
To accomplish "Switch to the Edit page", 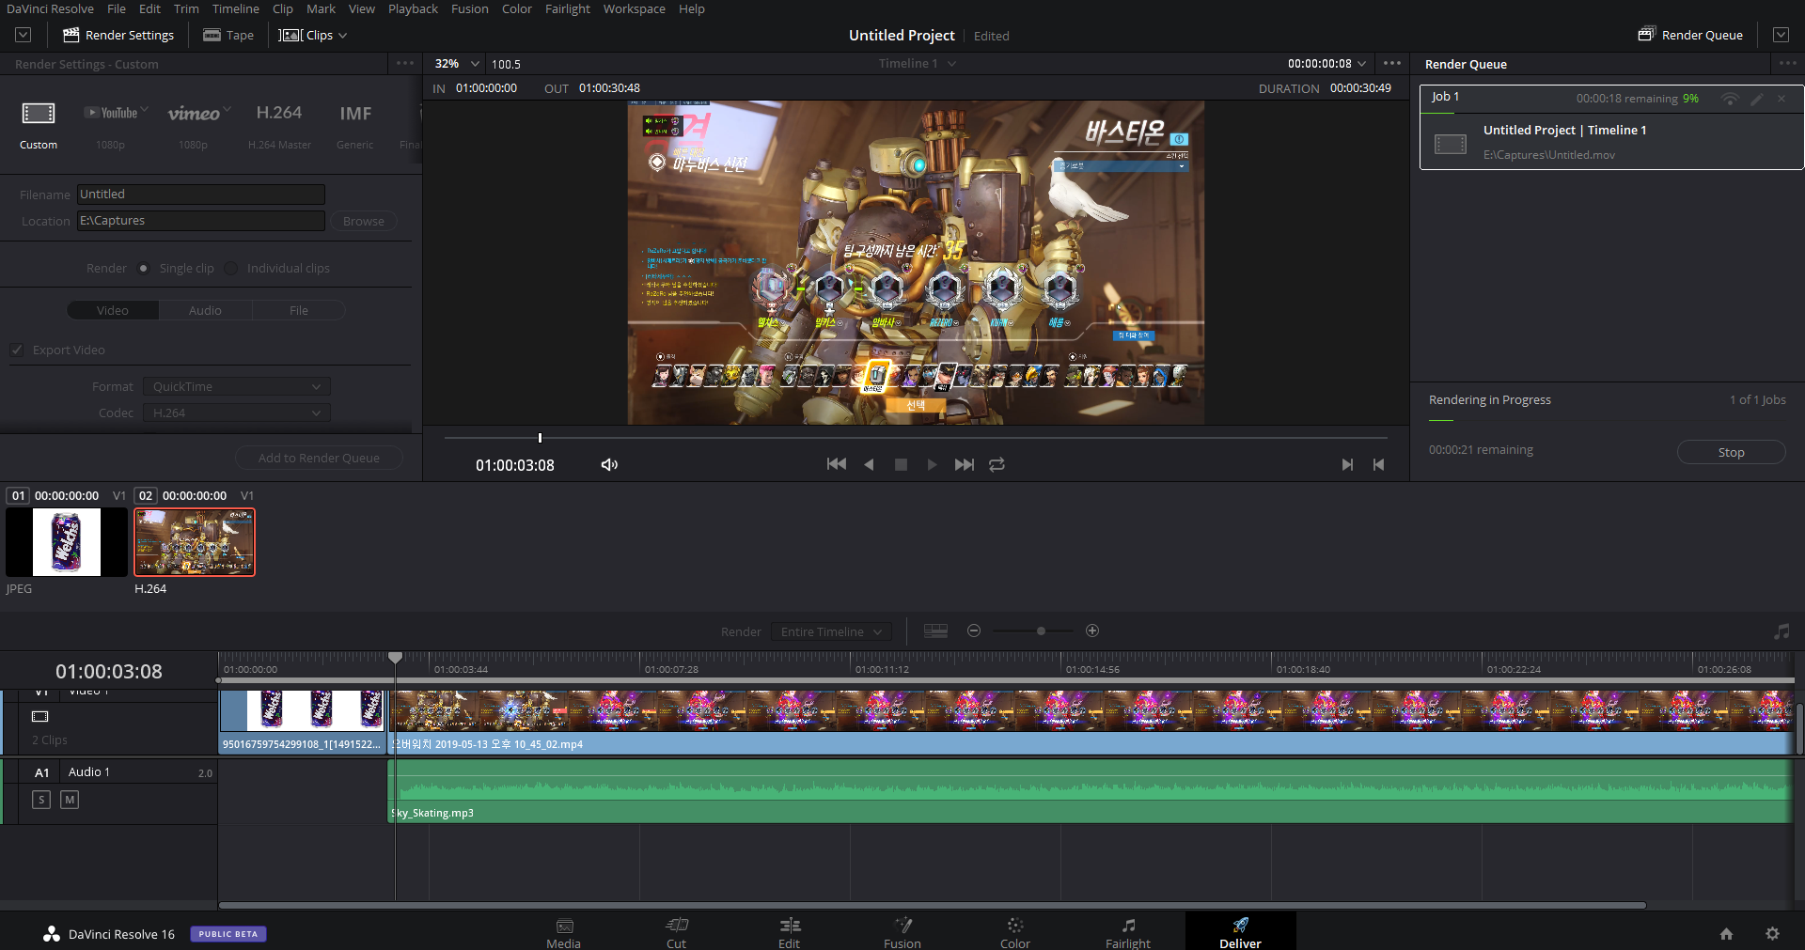I will [x=790, y=932].
